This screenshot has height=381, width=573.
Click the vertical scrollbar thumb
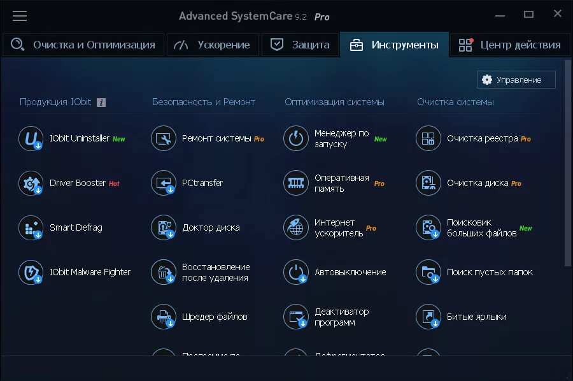coord(567,163)
